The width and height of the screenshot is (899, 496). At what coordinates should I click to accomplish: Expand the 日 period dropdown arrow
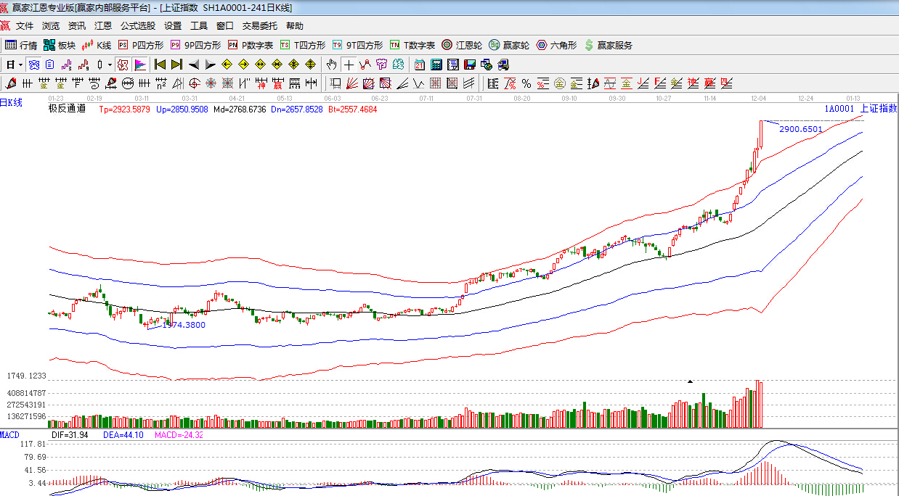pos(20,65)
